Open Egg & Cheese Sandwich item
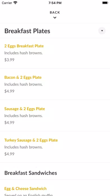Viewport: 110px width, 196px height. coord(26,188)
